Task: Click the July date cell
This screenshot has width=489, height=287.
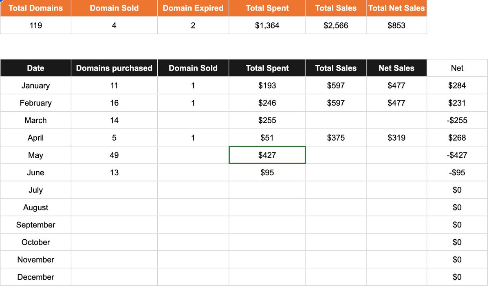Action: pos(35,190)
